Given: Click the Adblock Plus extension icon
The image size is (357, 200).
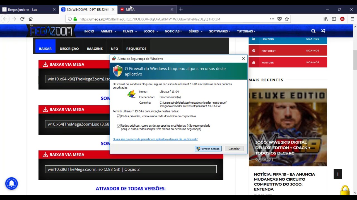Looking at the screenshot, I should (x=342, y=19).
